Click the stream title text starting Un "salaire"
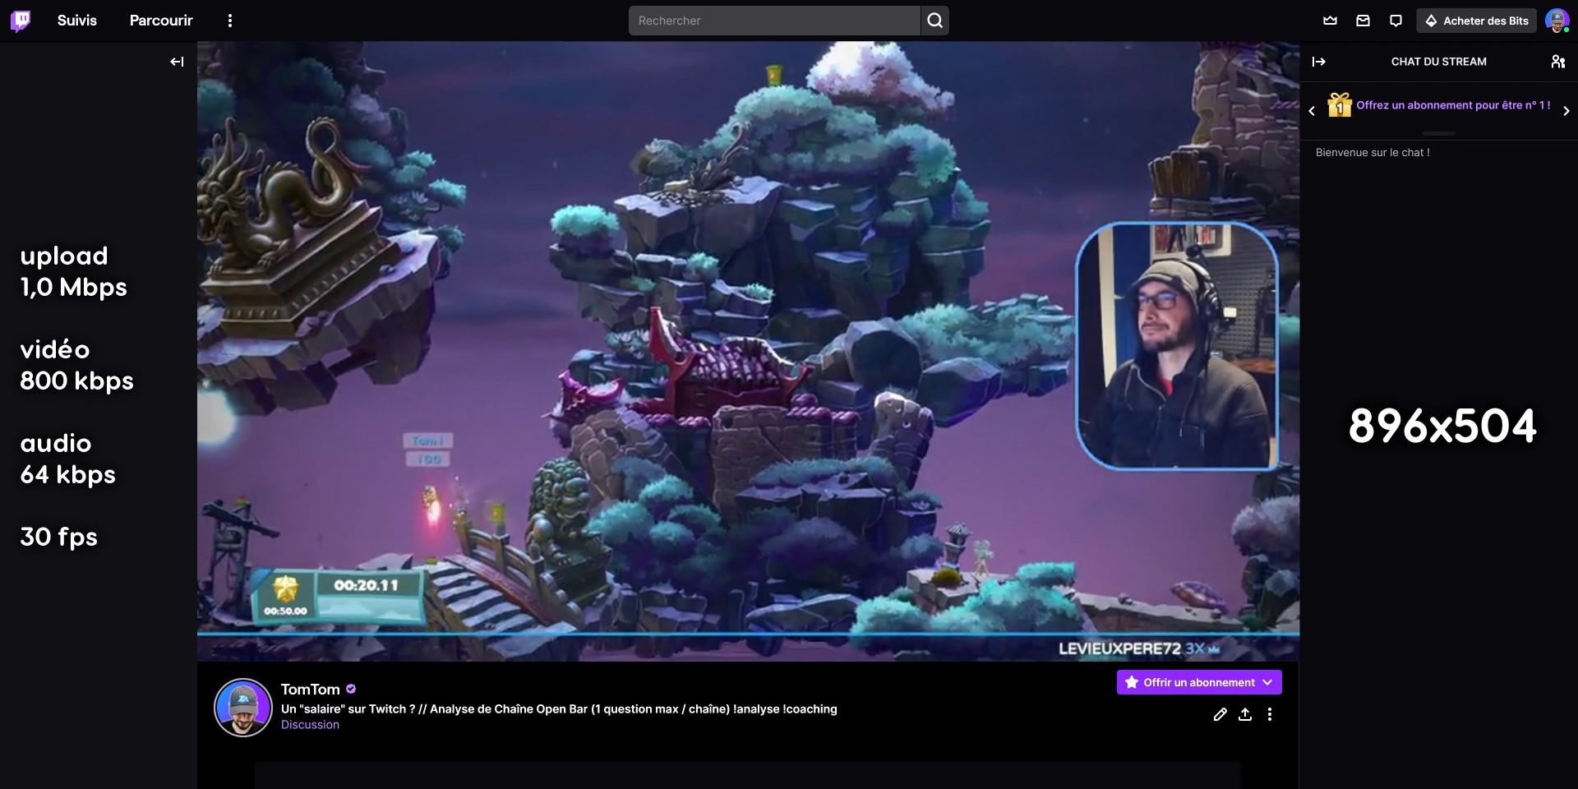Screen dimensions: 1578x789 (559, 709)
